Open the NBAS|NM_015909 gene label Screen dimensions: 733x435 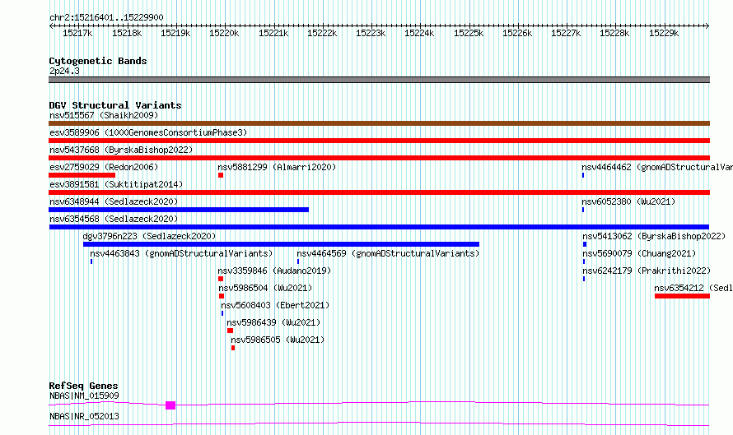84,396
